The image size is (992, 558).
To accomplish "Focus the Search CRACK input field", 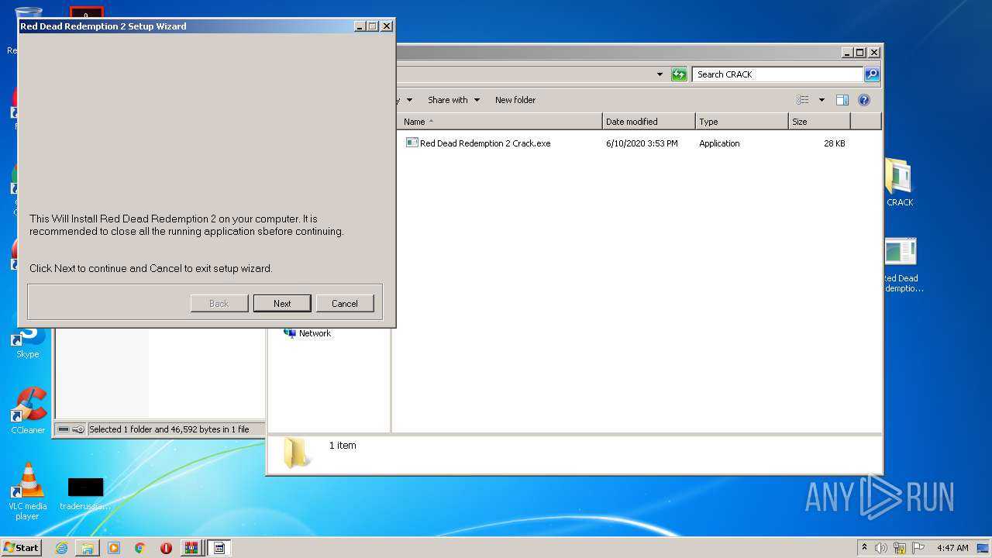I will pyautogui.click(x=777, y=74).
